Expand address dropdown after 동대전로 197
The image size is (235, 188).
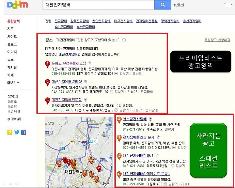[111, 92]
